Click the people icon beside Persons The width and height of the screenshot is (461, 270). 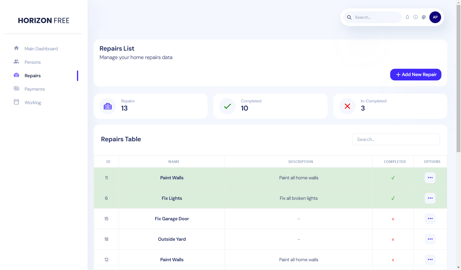pyautogui.click(x=16, y=61)
